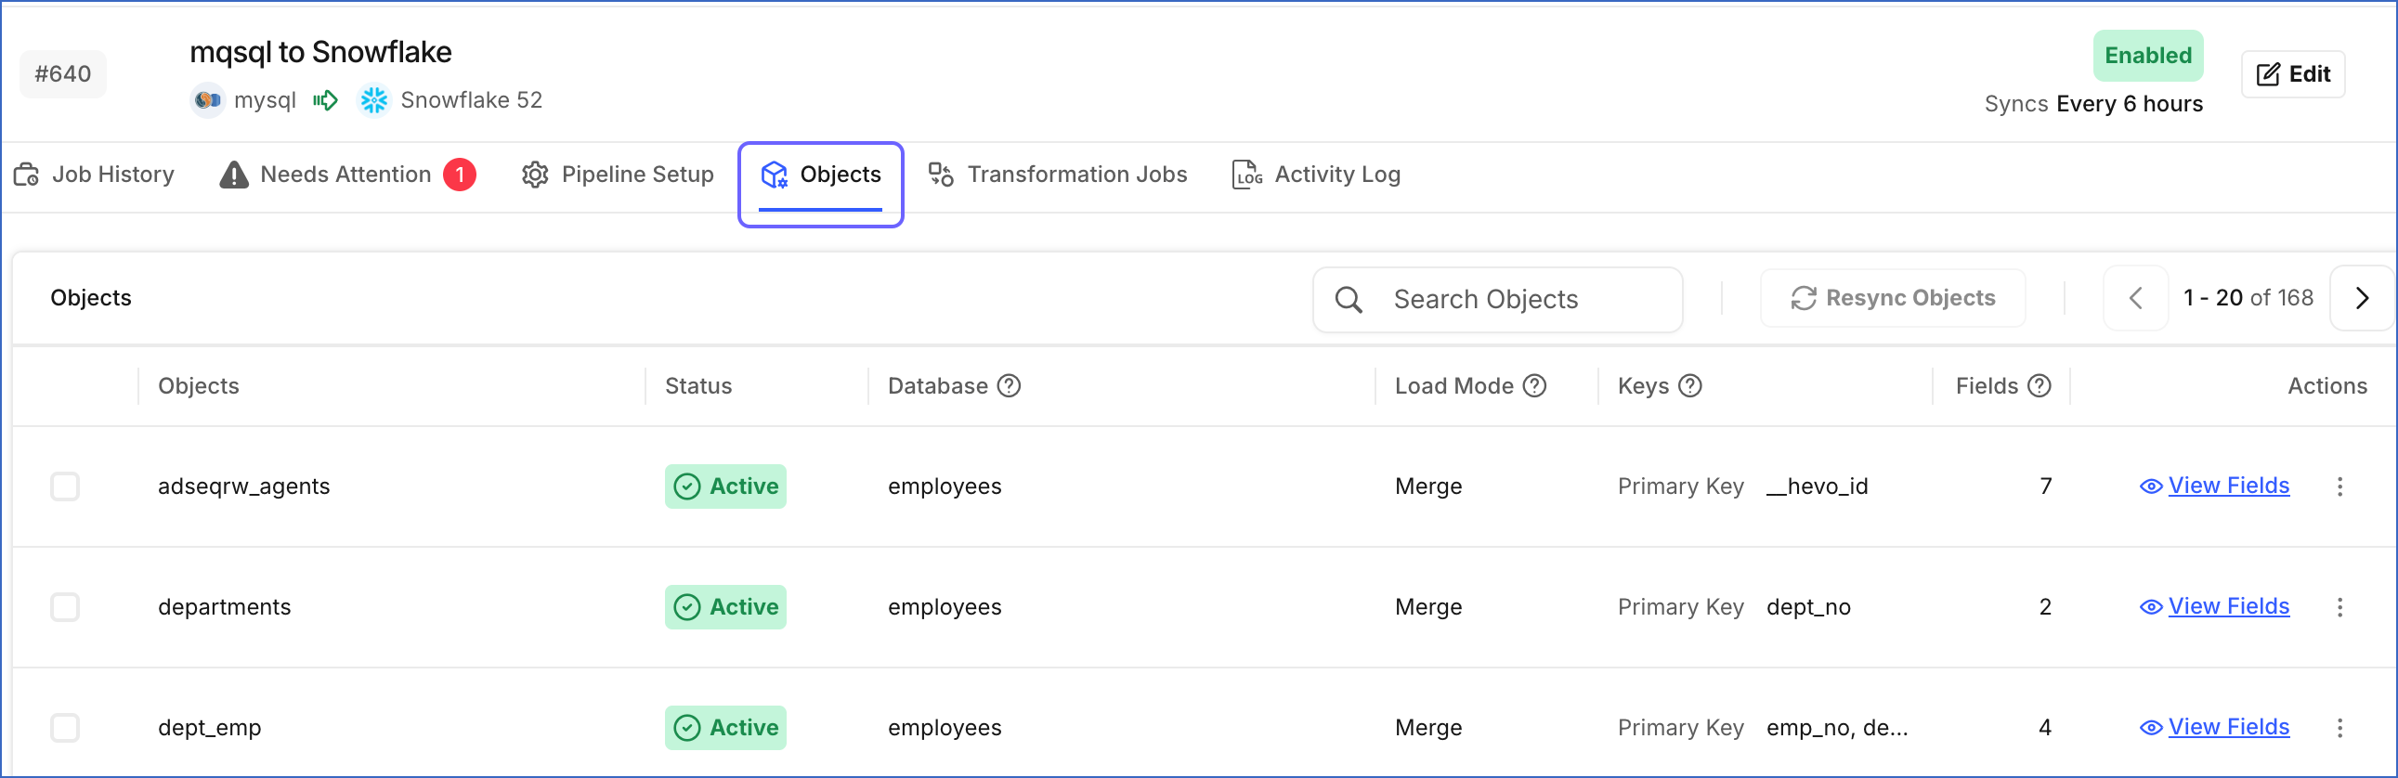The width and height of the screenshot is (2398, 778).
Task: Open View Fields link for dept_emp
Action: click(x=2229, y=727)
